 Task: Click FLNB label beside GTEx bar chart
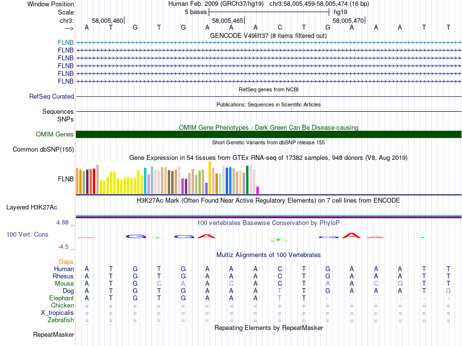tap(66, 179)
